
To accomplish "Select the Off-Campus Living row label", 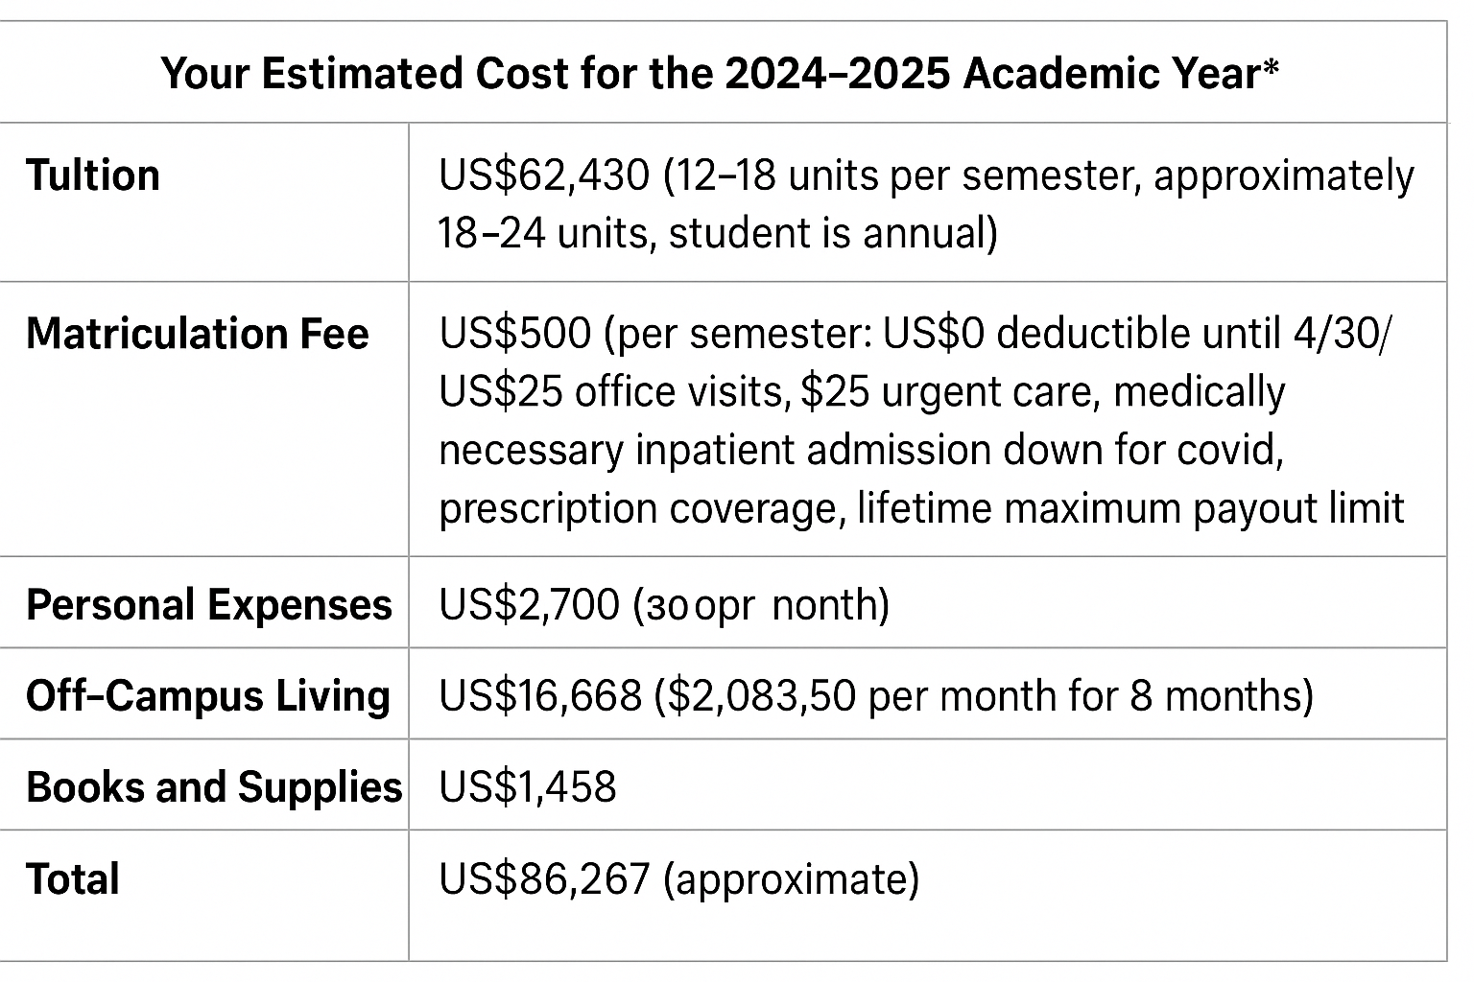I will [x=208, y=696].
